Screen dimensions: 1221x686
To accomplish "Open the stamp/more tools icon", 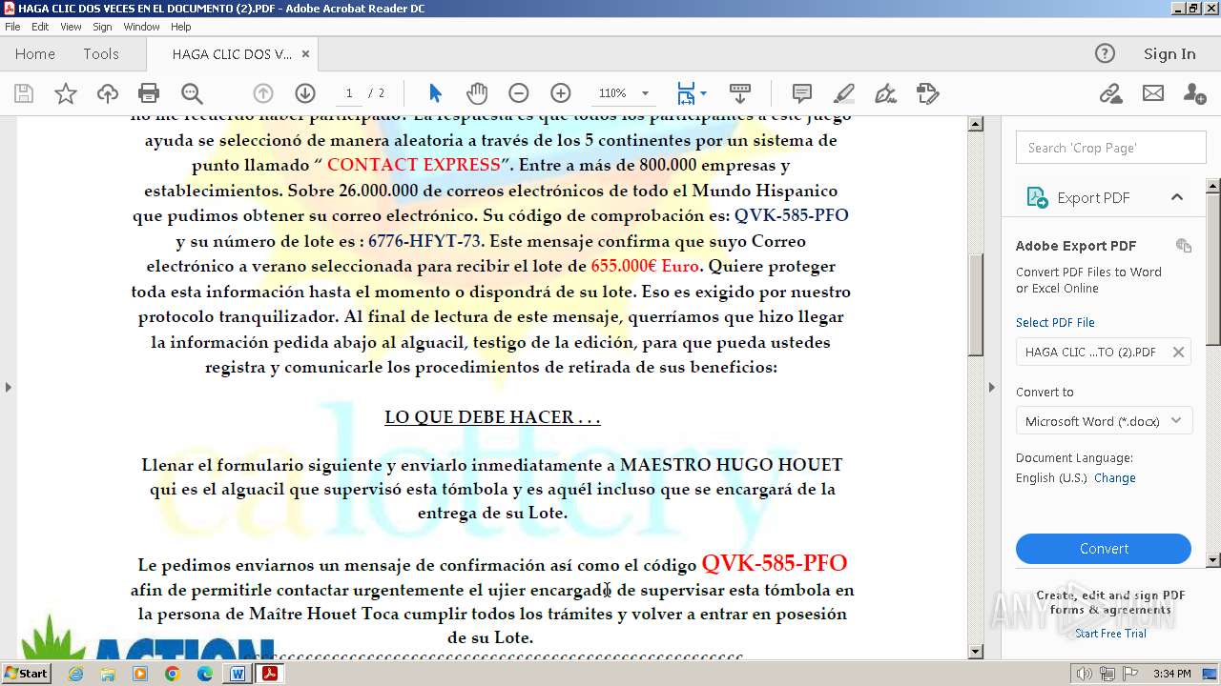I will [928, 93].
